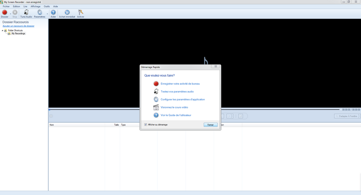This screenshot has height=195, width=361.
Task: Select Folder Shortcuts in the tree
Action: [x=15, y=31]
